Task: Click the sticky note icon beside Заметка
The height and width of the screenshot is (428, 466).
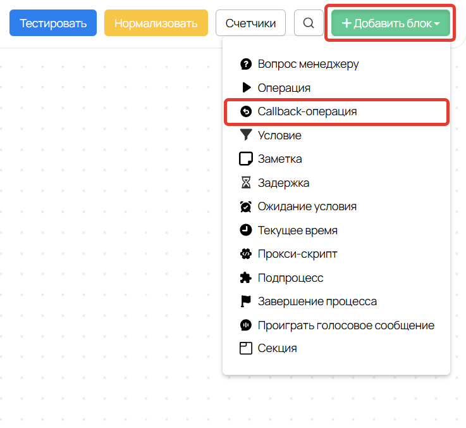Action: tap(246, 159)
